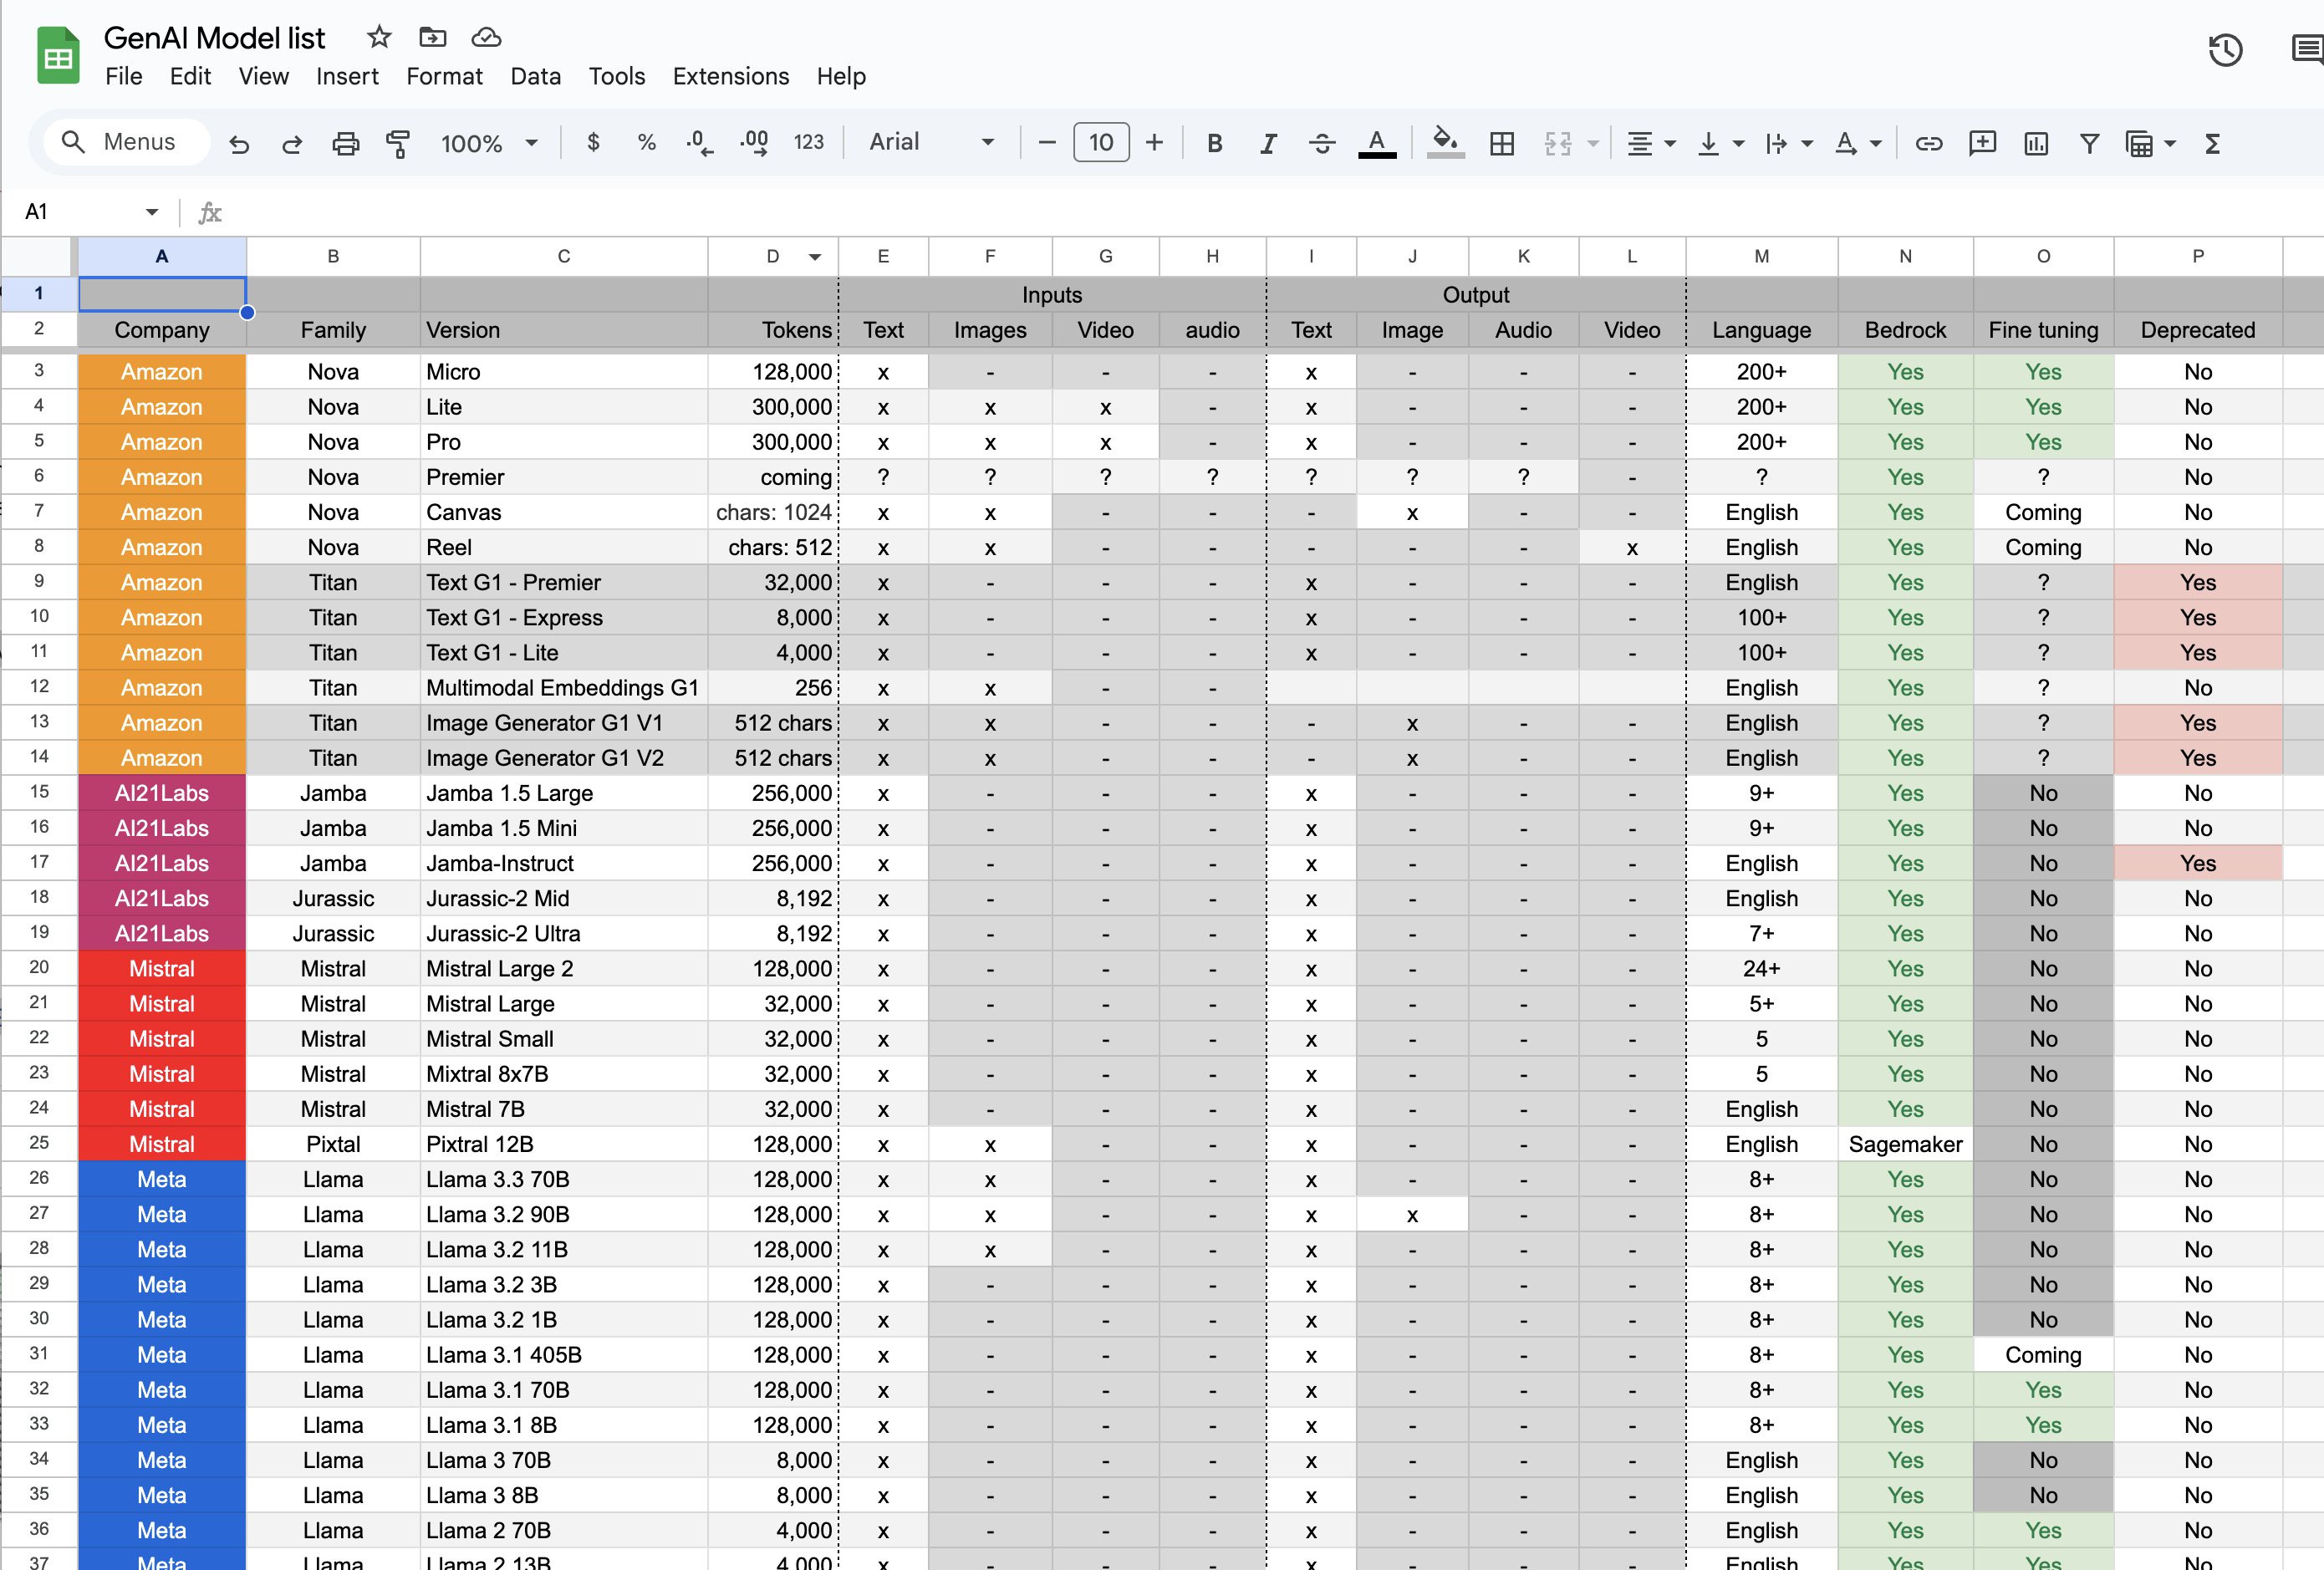Open the Arial font dropdown
Screen dimensions: 2324x1570
[x=931, y=142]
